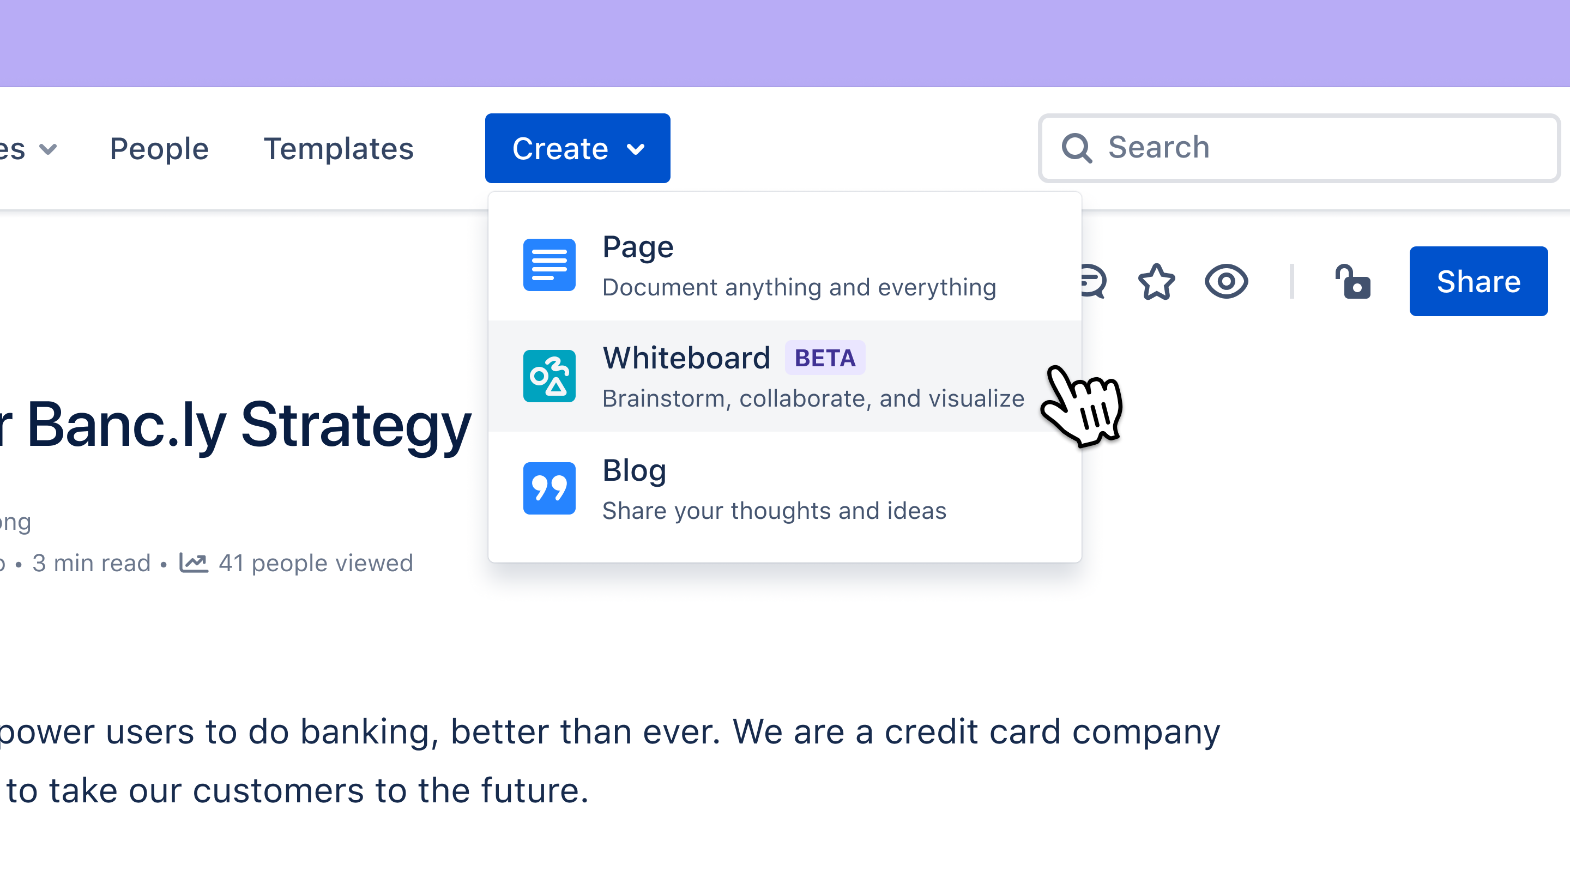
Task: Click the Share button
Action: click(1478, 281)
